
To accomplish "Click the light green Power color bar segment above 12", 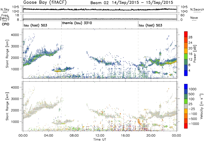I will click(x=186, y=56).
